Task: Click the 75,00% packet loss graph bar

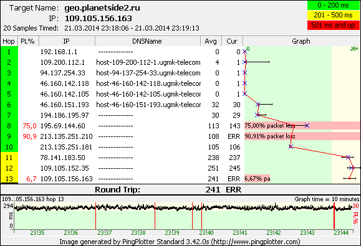Action: (302, 126)
